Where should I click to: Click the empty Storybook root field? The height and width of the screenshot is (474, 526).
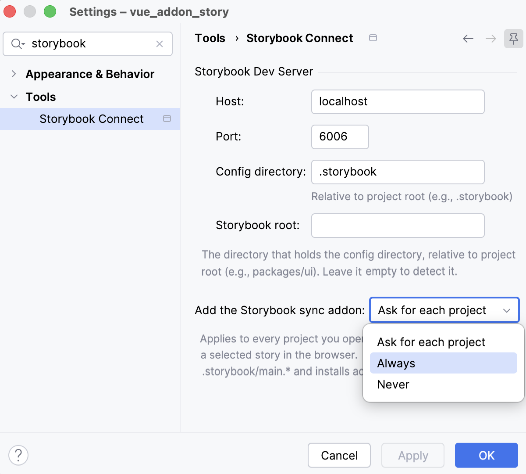pyautogui.click(x=398, y=226)
